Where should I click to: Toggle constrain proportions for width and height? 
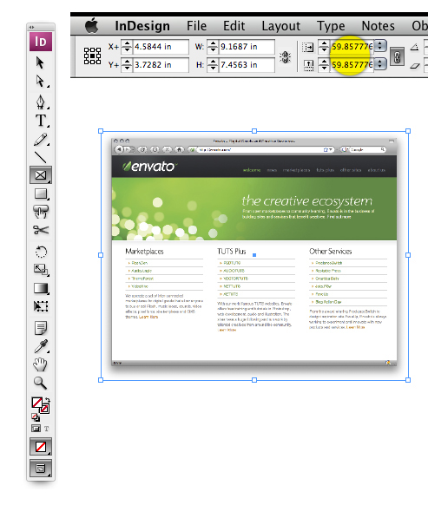pyautogui.click(x=286, y=57)
